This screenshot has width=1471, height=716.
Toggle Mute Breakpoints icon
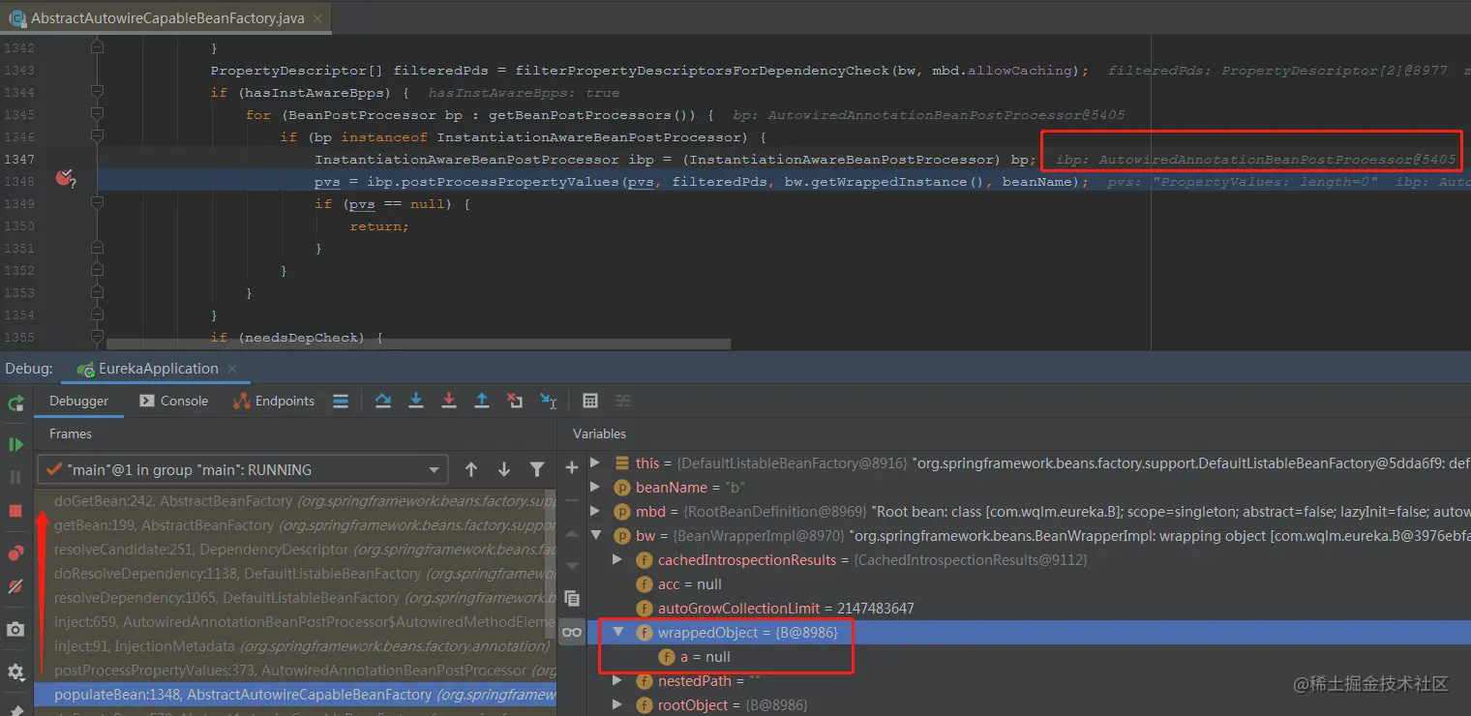15,586
